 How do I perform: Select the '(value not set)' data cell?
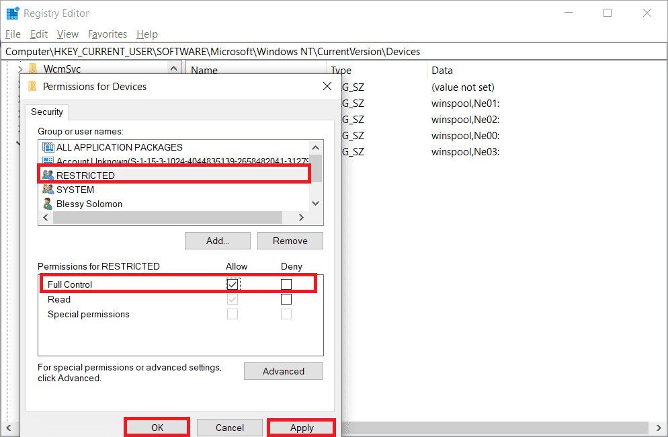coord(462,87)
